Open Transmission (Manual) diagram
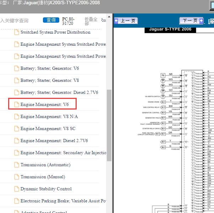 point(43,177)
